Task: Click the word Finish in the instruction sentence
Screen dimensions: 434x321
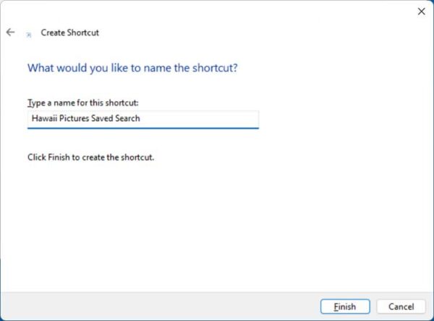Action: click(59, 157)
